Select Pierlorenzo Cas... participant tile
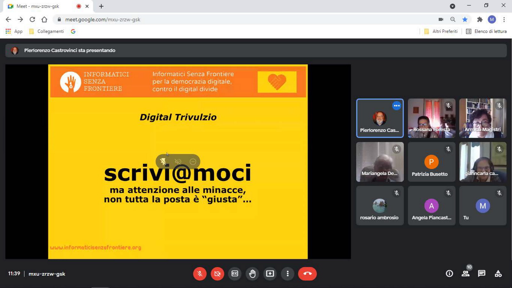 pos(380,118)
